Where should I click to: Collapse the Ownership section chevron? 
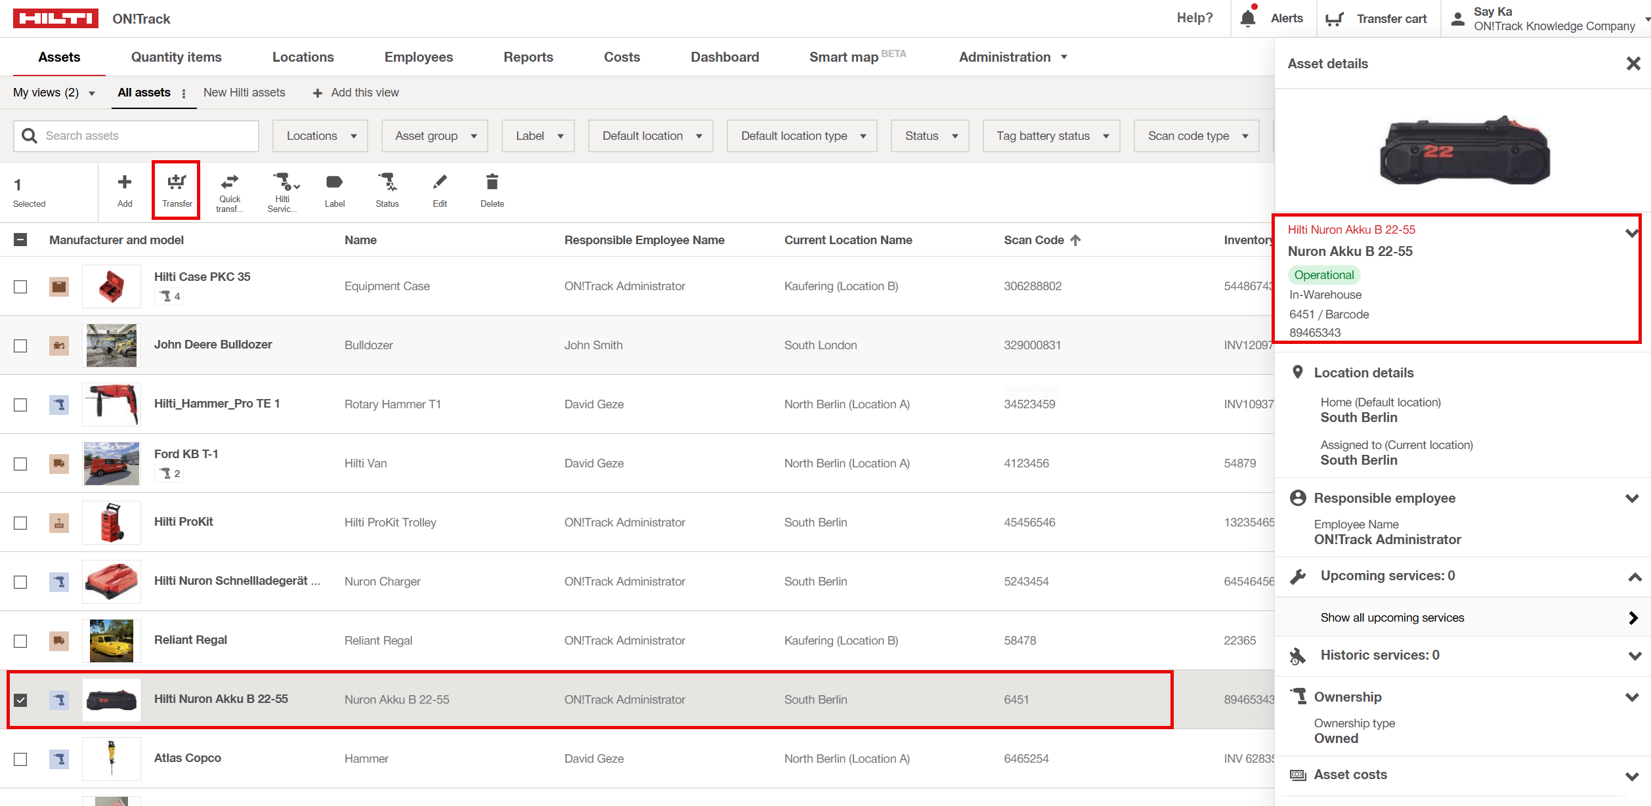(1632, 697)
